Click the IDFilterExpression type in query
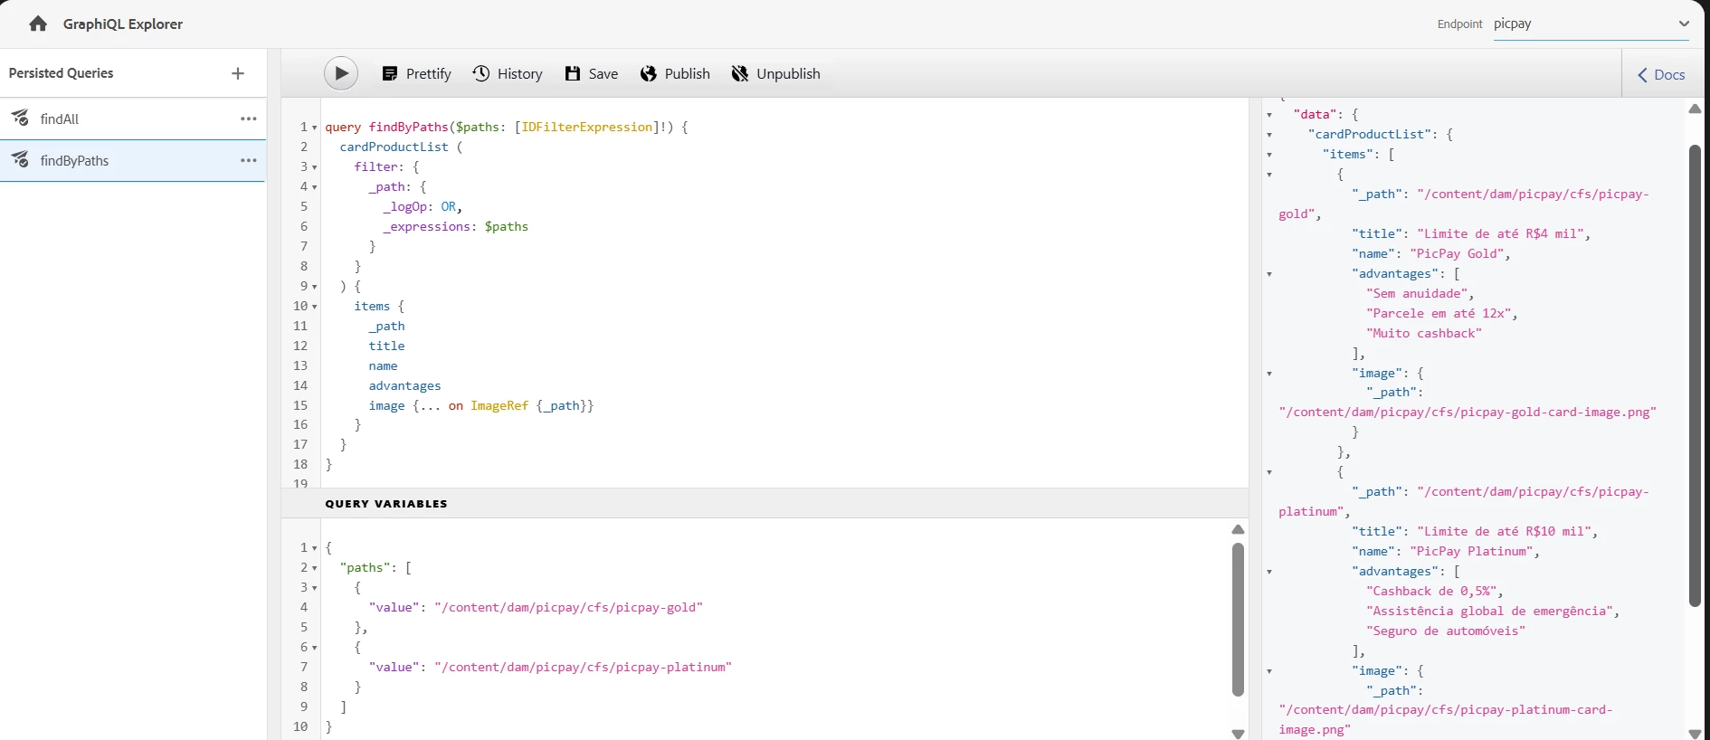 [x=587, y=127]
